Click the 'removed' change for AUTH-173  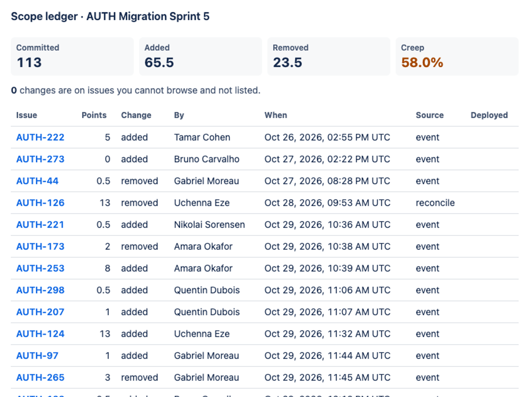139,247
